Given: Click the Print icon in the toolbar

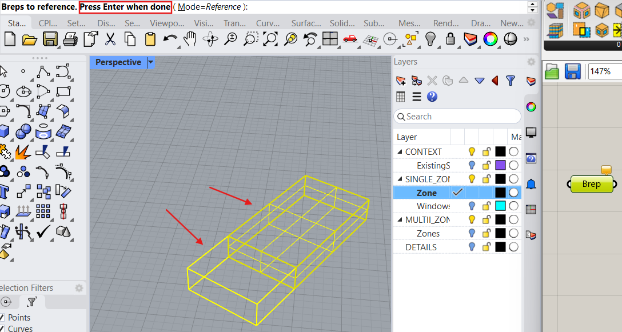Looking at the screenshot, I should 71,39.
